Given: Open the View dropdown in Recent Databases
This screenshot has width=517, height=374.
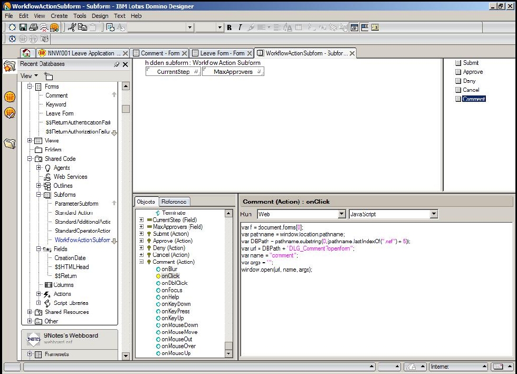Looking at the screenshot, I should [x=29, y=76].
